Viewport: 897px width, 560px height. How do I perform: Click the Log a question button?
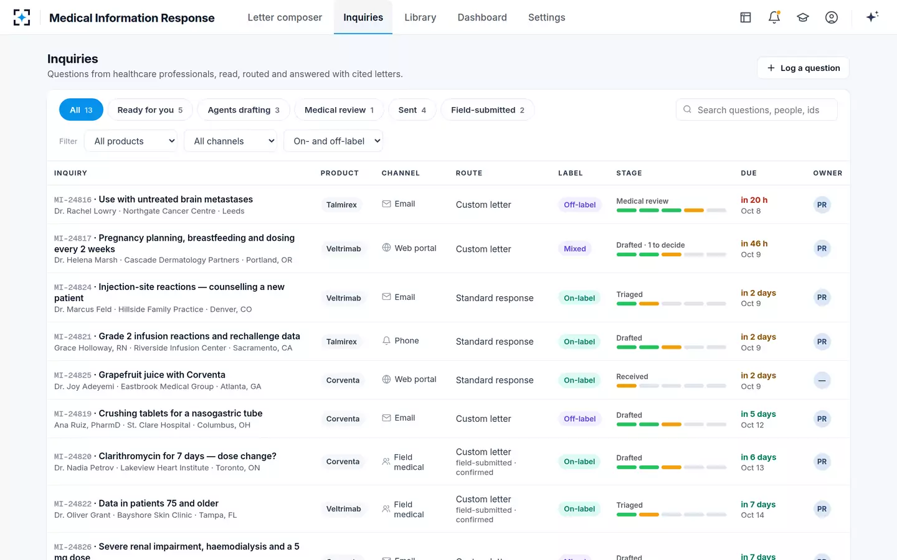tap(803, 68)
